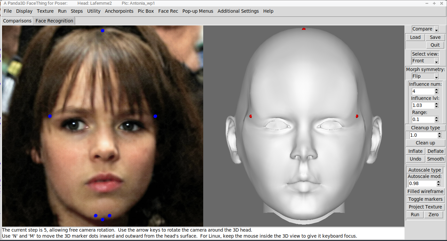This screenshot has width=447, height=241.
Task: Click the Save button
Action: 435,37
